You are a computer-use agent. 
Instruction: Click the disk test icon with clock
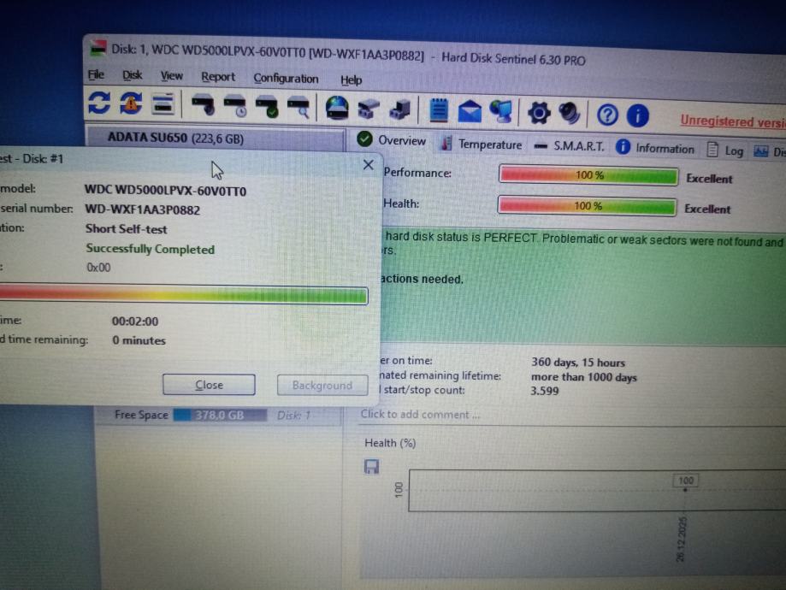[234, 106]
